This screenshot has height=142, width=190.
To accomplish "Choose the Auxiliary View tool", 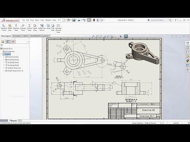I will (23, 28).
